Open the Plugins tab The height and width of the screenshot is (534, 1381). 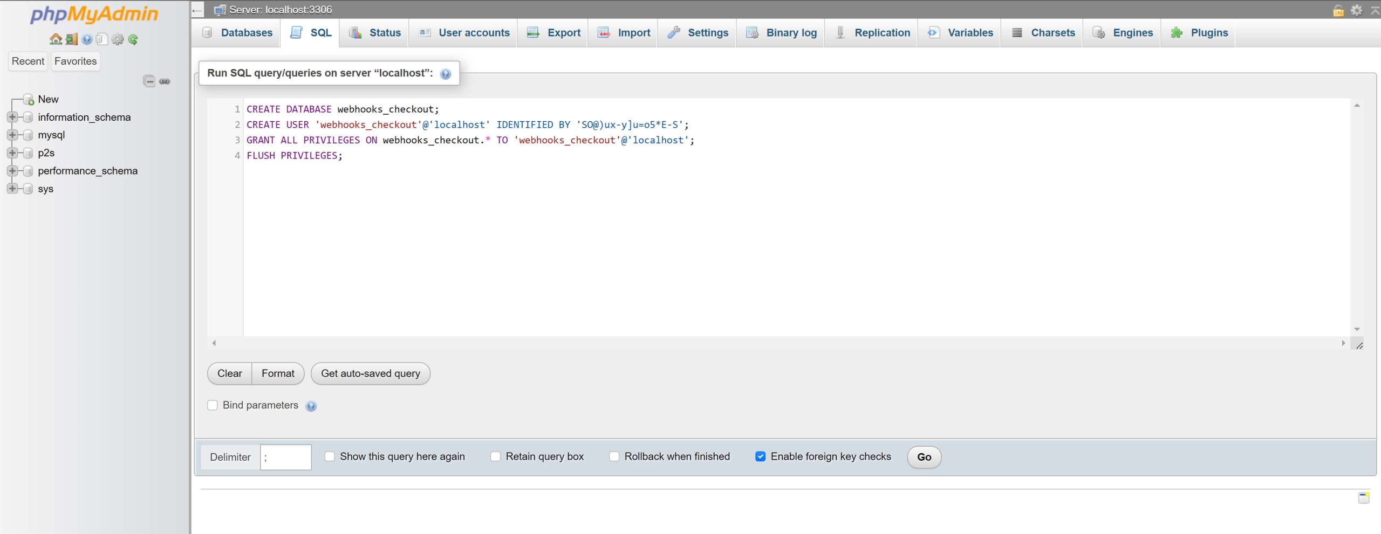click(1199, 33)
